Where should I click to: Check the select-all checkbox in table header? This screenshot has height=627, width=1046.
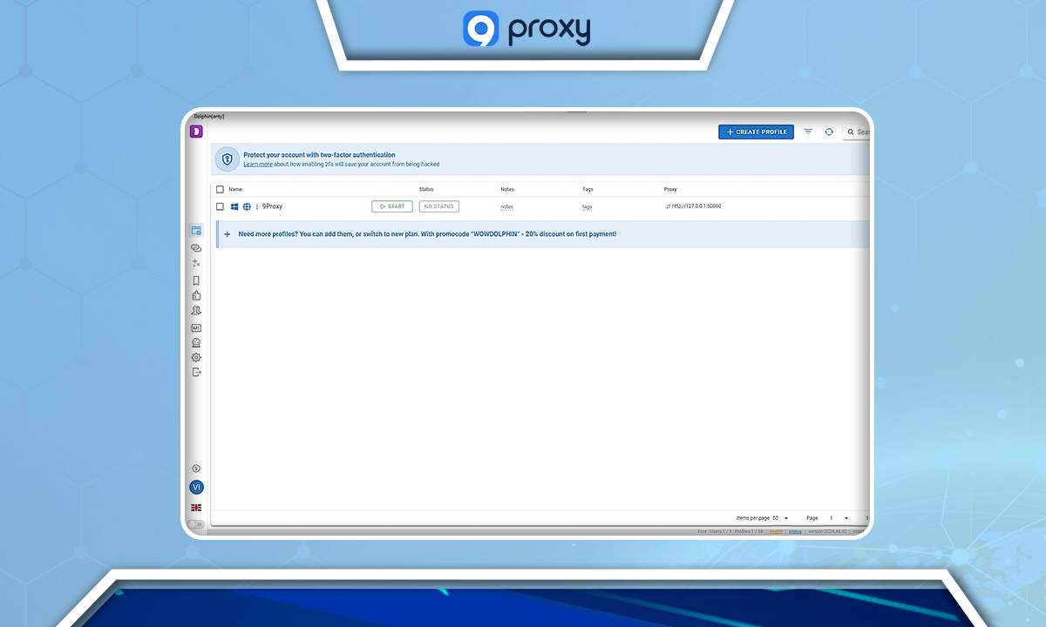[x=220, y=189]
